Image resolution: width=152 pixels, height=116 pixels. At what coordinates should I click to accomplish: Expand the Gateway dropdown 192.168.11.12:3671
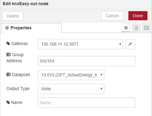(81, 44)
